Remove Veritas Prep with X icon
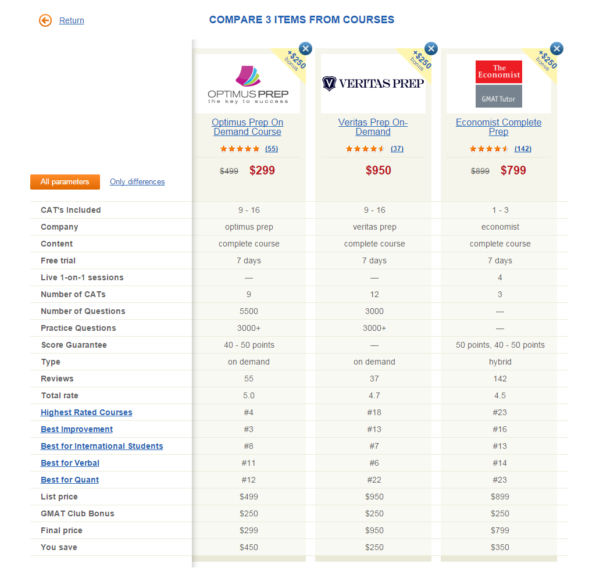Image resolution: width=596 pixels, height=571 pixels. tap(431, 49)
